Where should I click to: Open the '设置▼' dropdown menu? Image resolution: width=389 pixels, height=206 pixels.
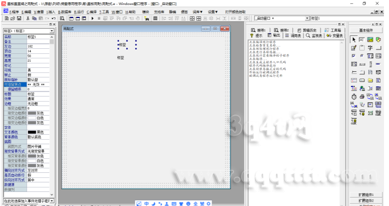coord(213,12)
